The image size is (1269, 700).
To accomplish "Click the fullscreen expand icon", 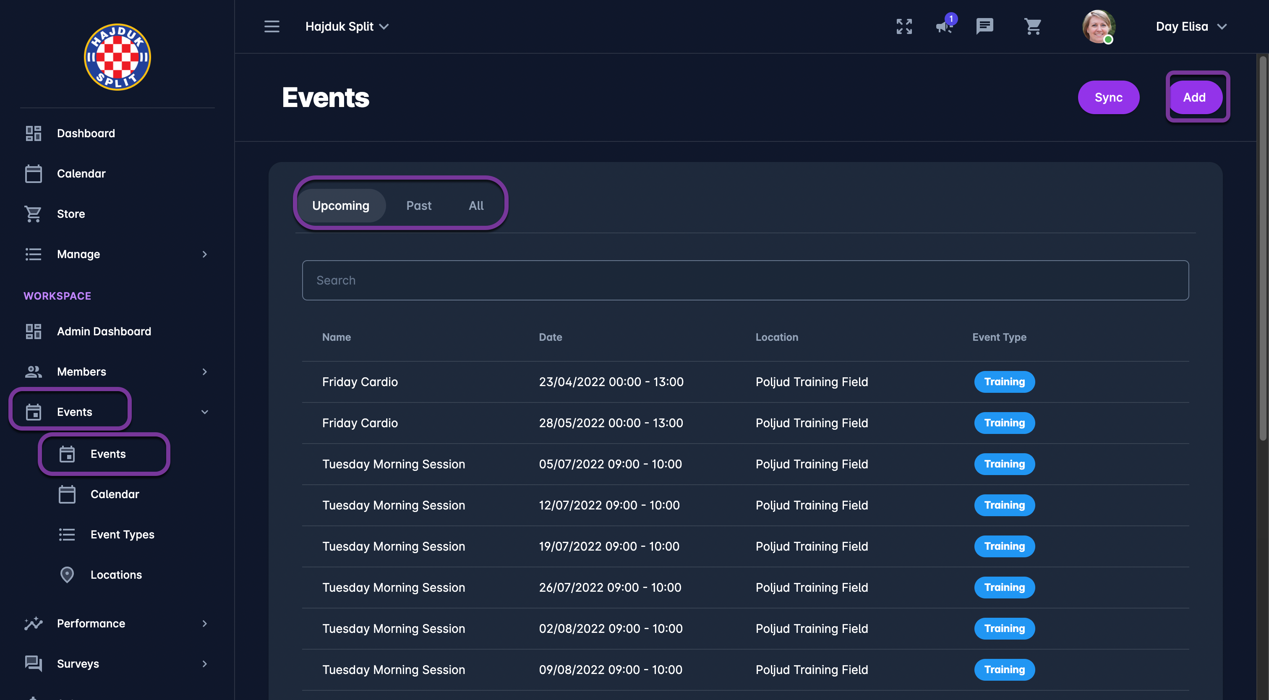I will click(904, 26).
